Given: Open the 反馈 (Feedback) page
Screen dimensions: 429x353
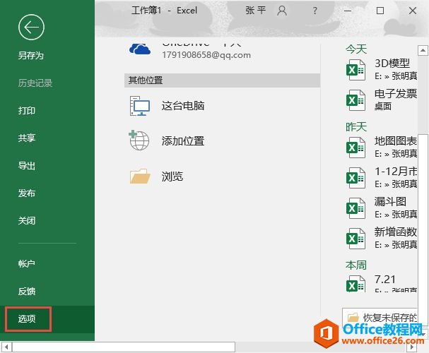Looking at the screenshot, I should (x=27, y=292).
